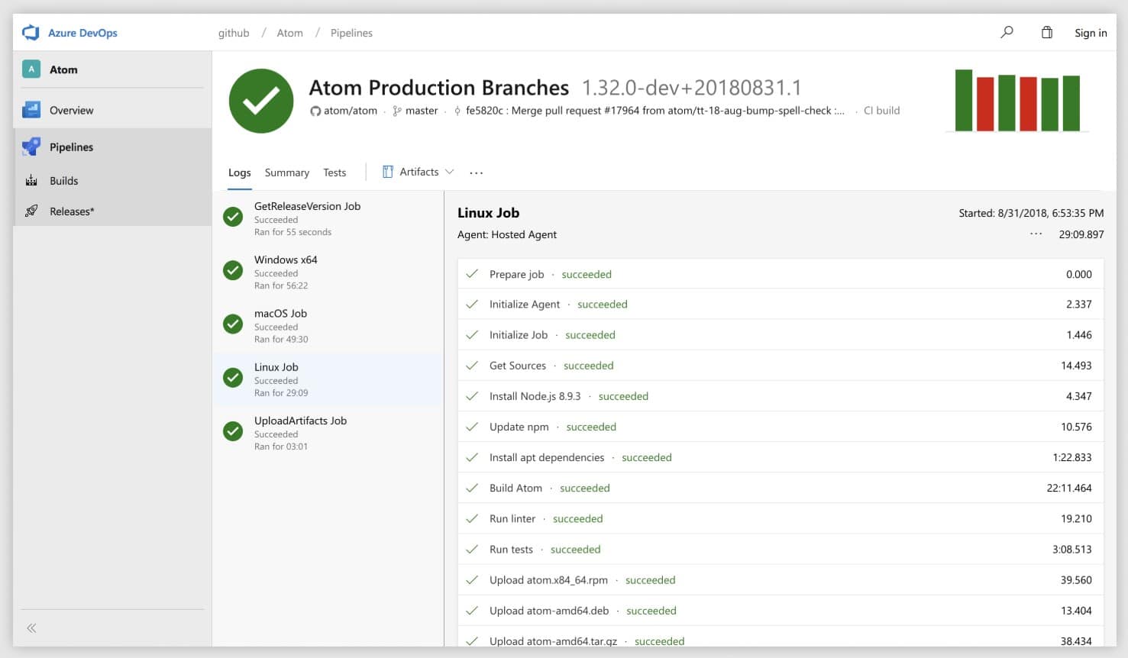Click the GetReleaseVersion Job success icon

pos(233,217)
